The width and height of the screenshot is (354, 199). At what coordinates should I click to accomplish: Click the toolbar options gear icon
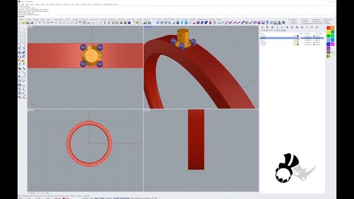(154, 19)
